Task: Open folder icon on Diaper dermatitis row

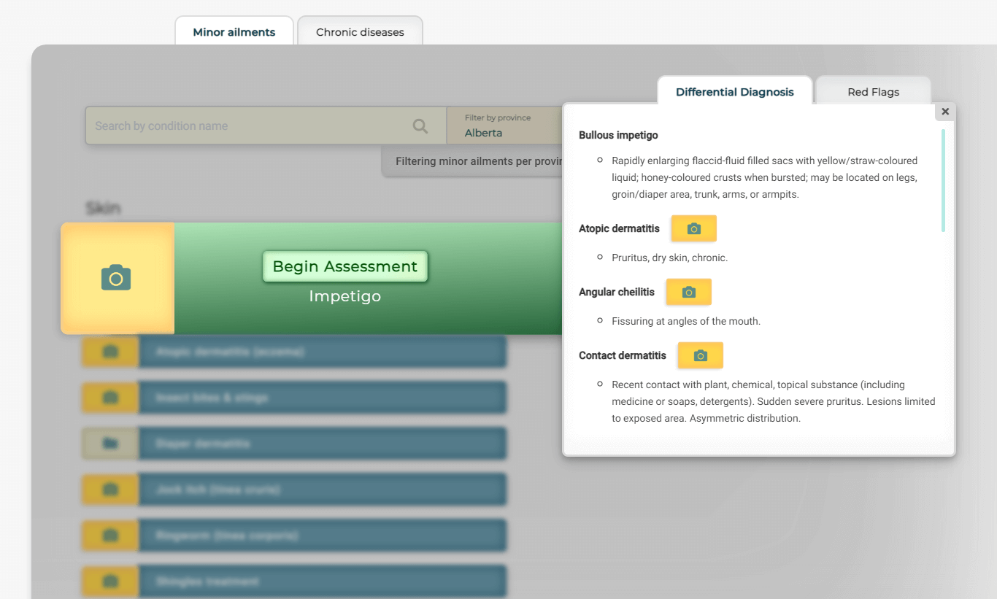Action: coord(109,443)
